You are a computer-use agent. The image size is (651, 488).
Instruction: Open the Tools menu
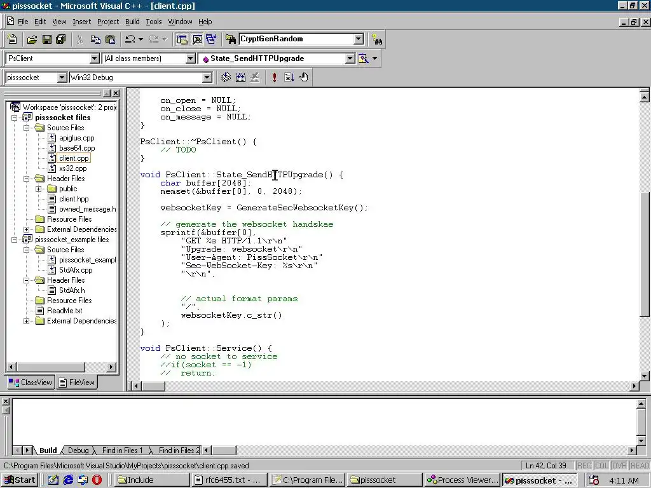click(154, 22)
